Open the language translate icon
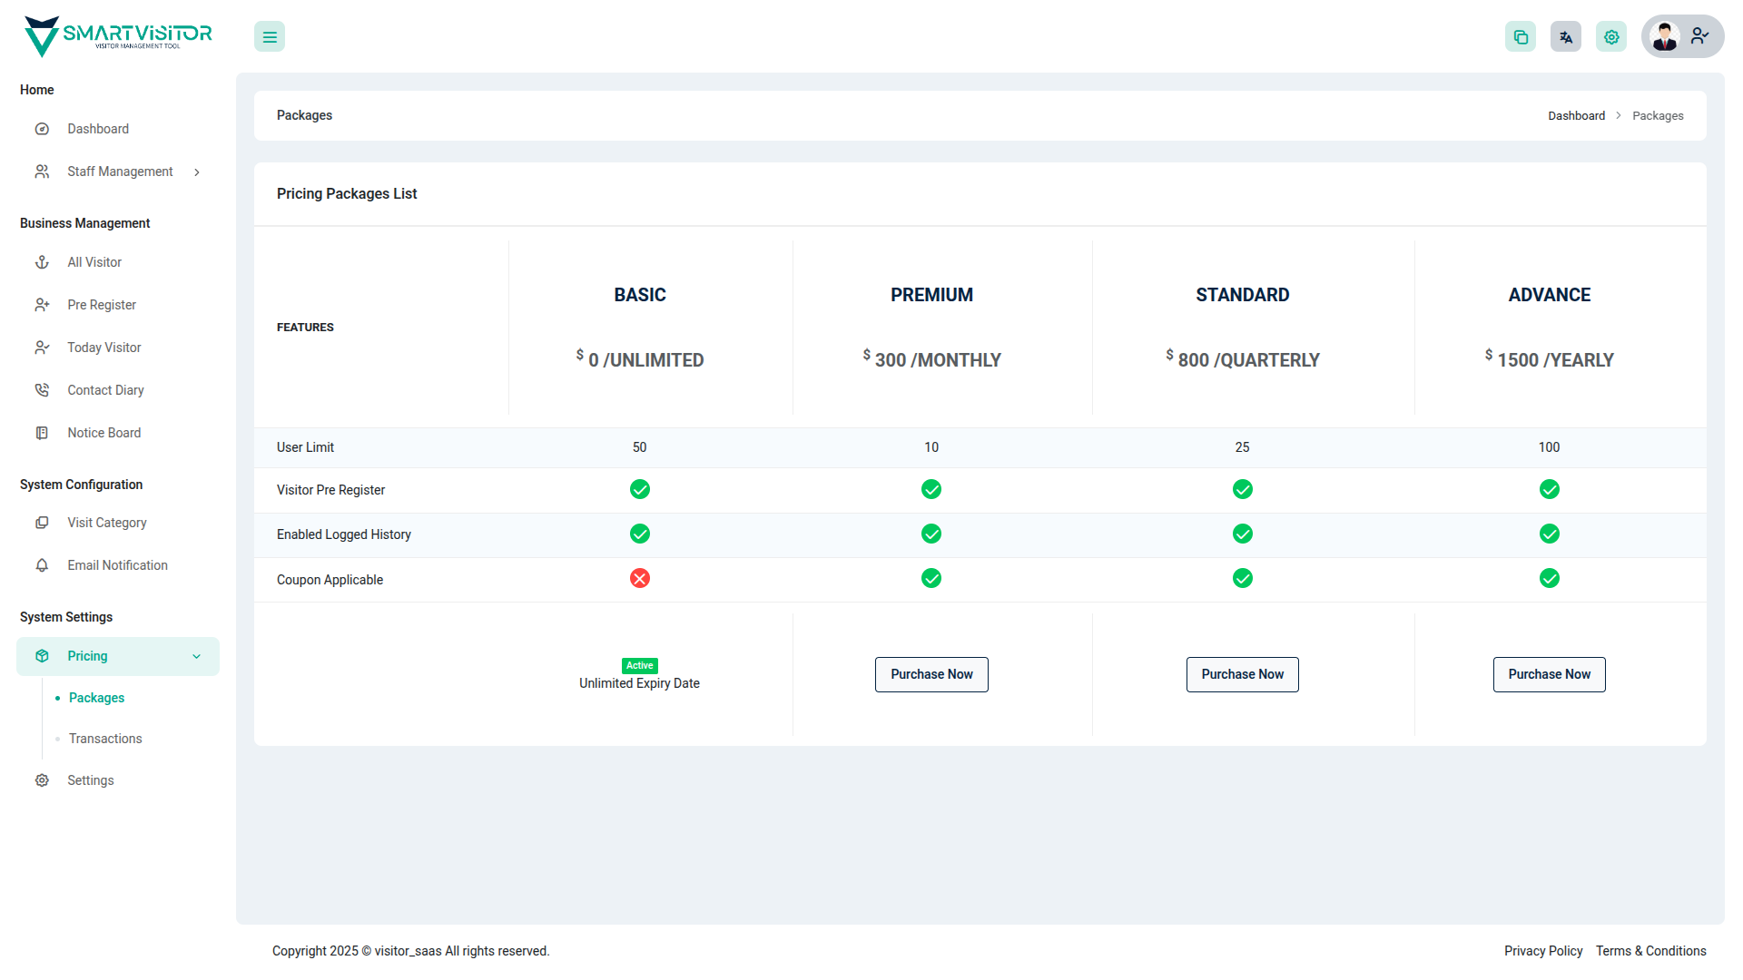 pos(1566,37)
